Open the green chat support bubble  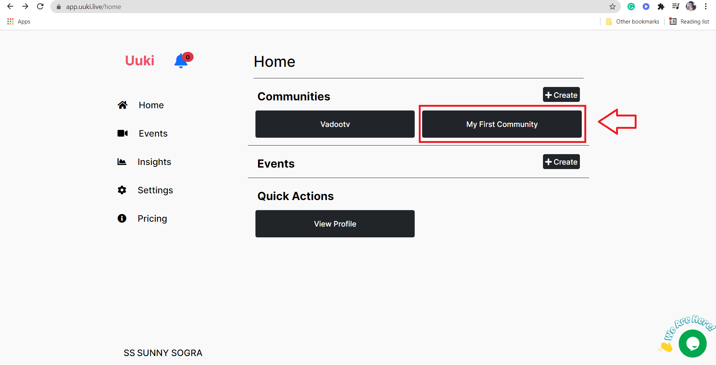[x=693, y=343]
